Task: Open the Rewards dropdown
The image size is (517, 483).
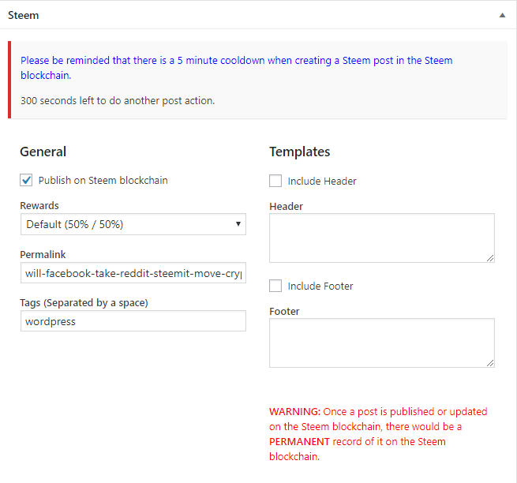Action: (133, 224)
